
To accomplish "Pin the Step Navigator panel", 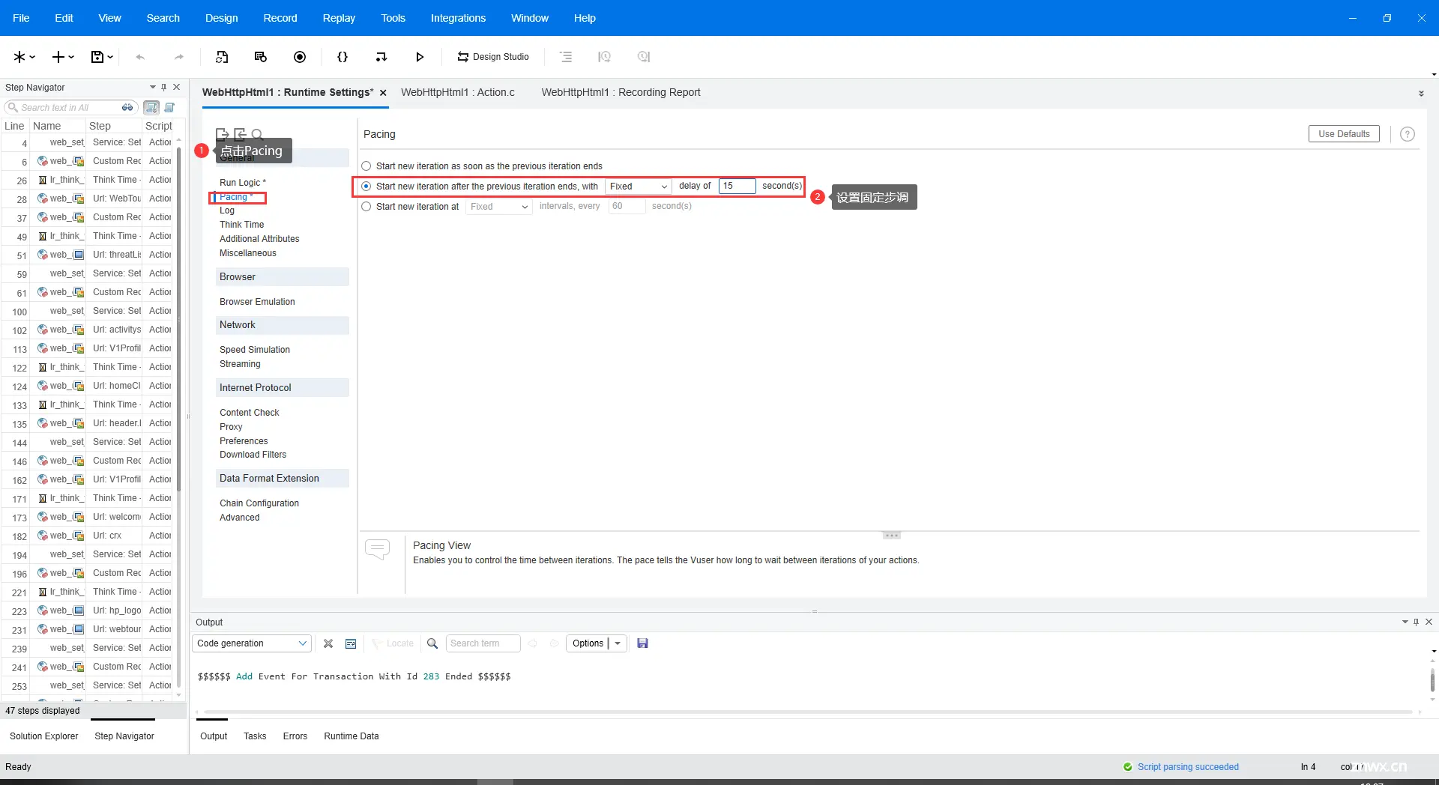I will [164, 87].
